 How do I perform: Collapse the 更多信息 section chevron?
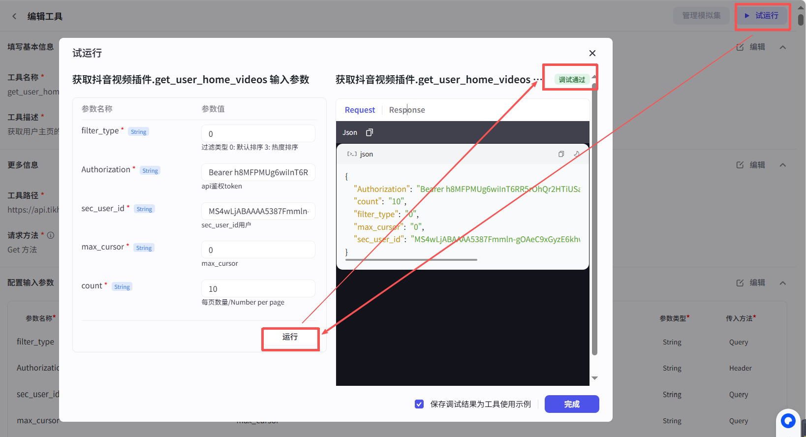783,165
